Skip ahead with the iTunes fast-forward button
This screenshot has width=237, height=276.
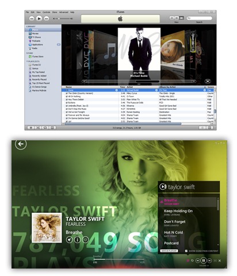pos(46,18)
